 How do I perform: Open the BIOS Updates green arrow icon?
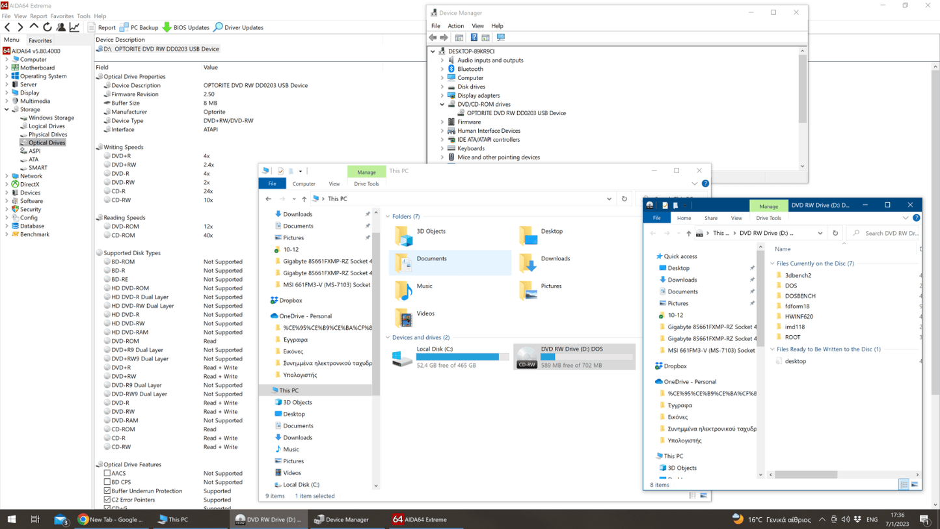(x=167, y=27)
